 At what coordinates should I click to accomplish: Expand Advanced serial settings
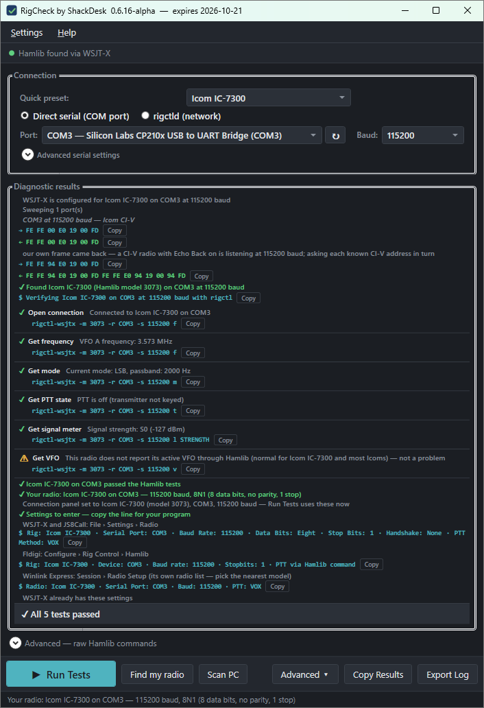click(x=27, y=155)
